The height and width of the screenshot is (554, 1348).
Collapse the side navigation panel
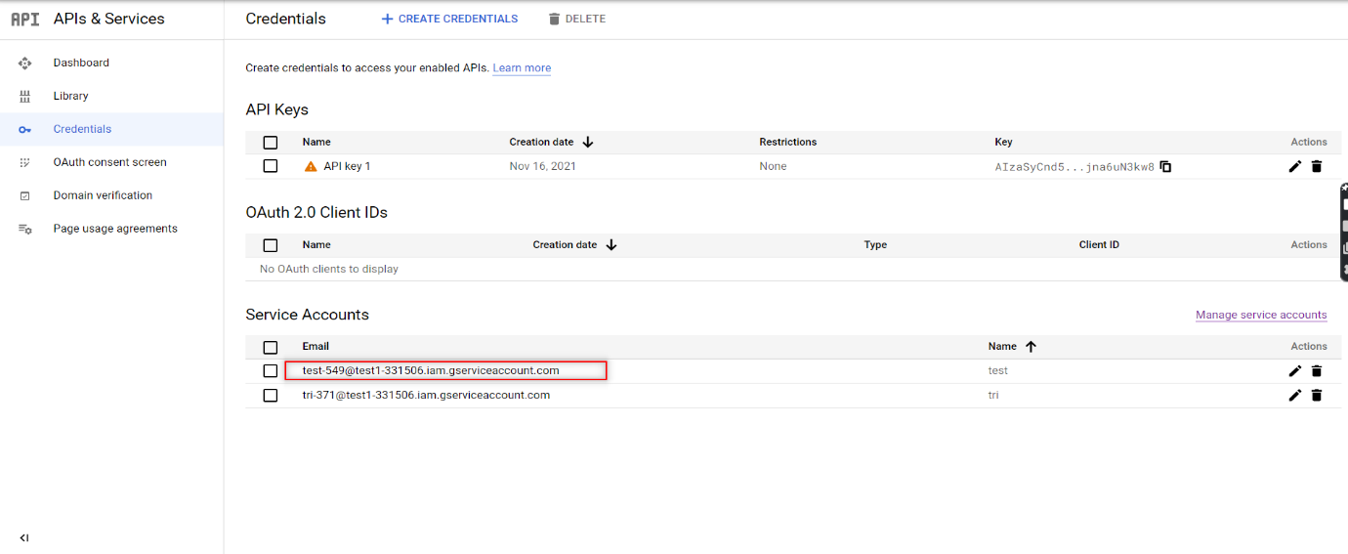tap(24, 537)
